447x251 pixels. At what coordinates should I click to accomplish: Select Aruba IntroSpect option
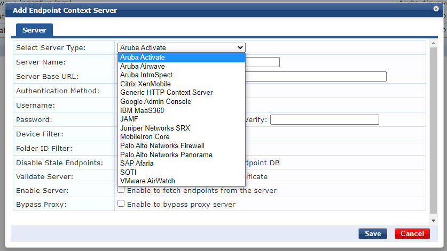point(181,75)
